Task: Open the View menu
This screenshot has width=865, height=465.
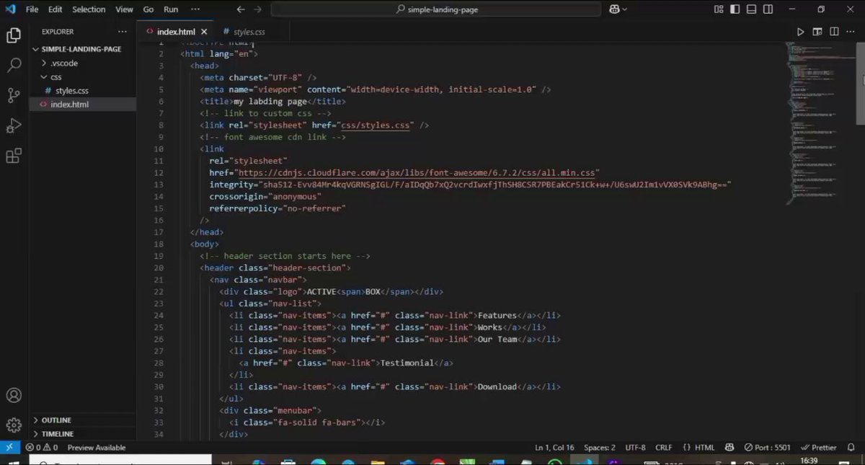Action: point(124,9)
